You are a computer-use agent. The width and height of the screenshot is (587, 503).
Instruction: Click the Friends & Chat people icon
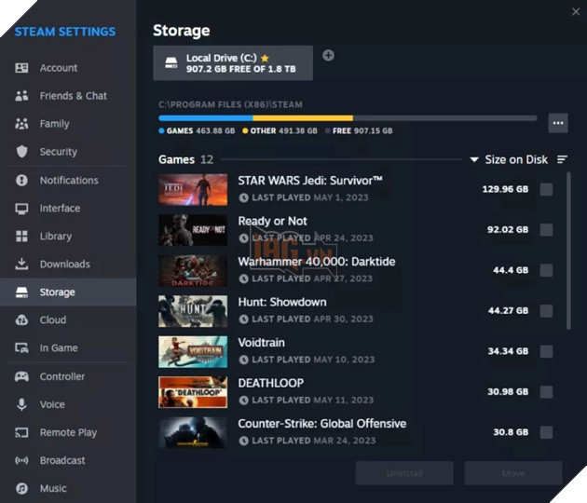pyautogui.click(x=21, y=96)
